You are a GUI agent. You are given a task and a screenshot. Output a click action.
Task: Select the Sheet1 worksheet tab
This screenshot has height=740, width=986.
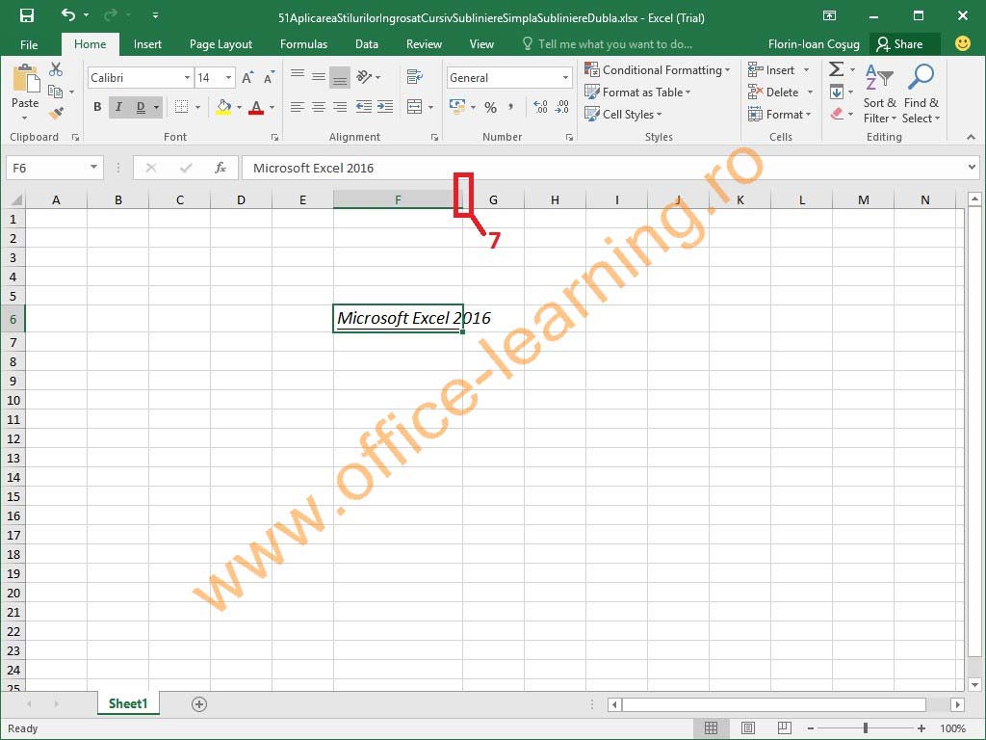pos(128,703)
